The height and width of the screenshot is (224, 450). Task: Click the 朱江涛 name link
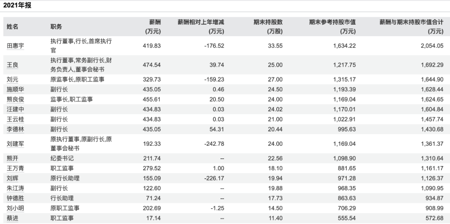pyautogui.click(x=15, y=188)
